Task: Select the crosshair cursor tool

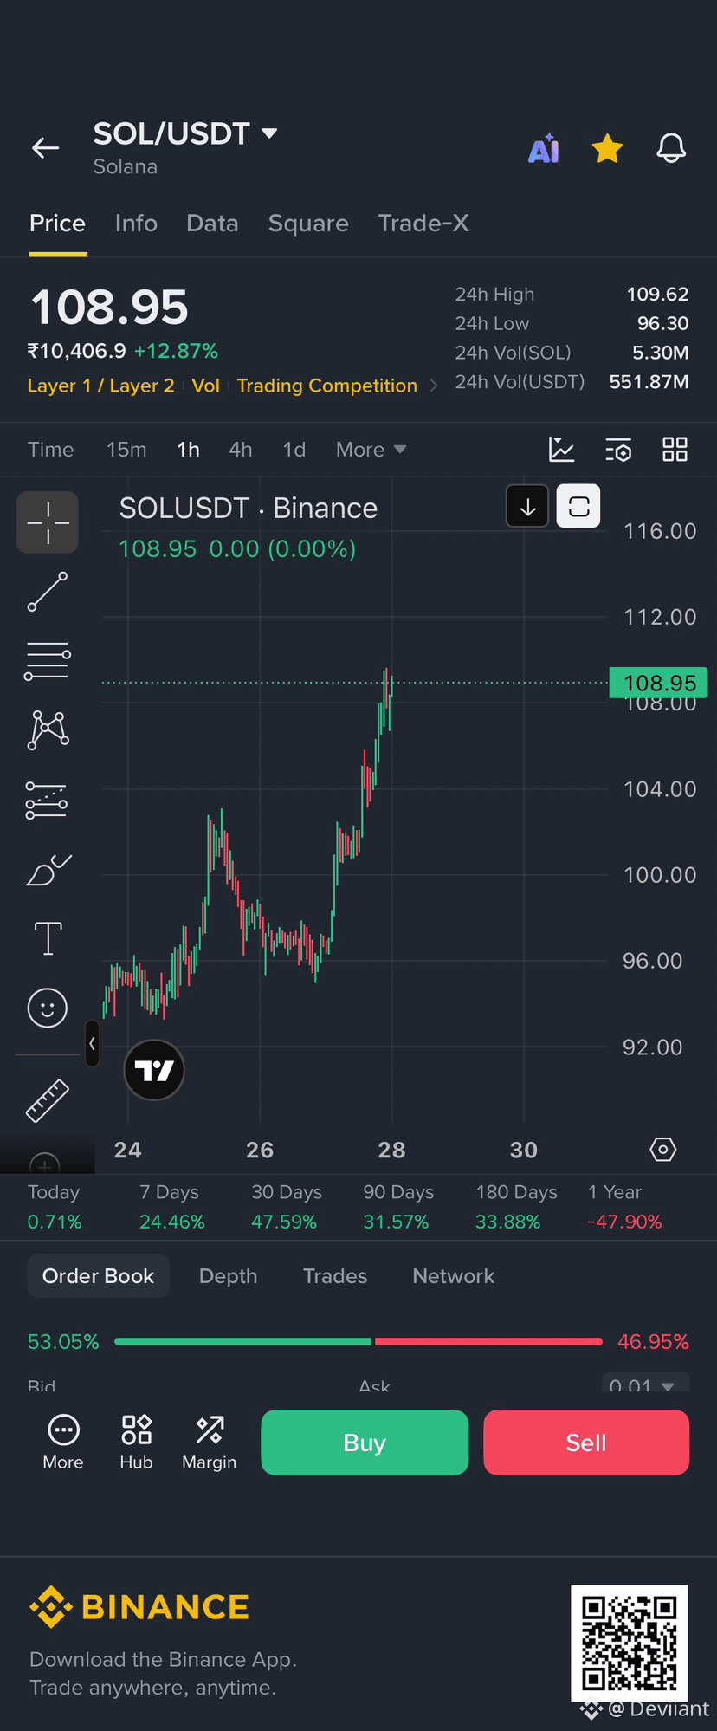Action: [48, 522]
